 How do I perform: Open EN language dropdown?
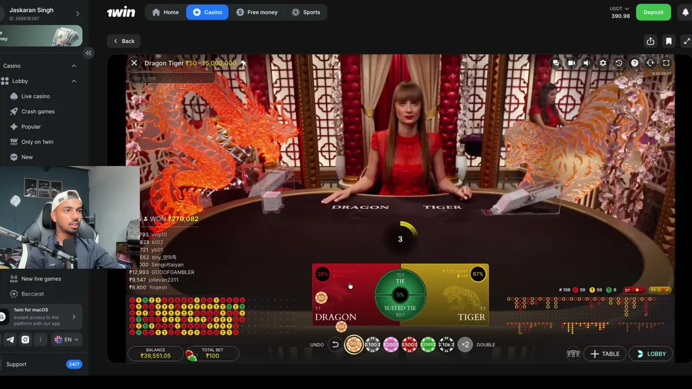pyautogui.click(x=67, y=339)
